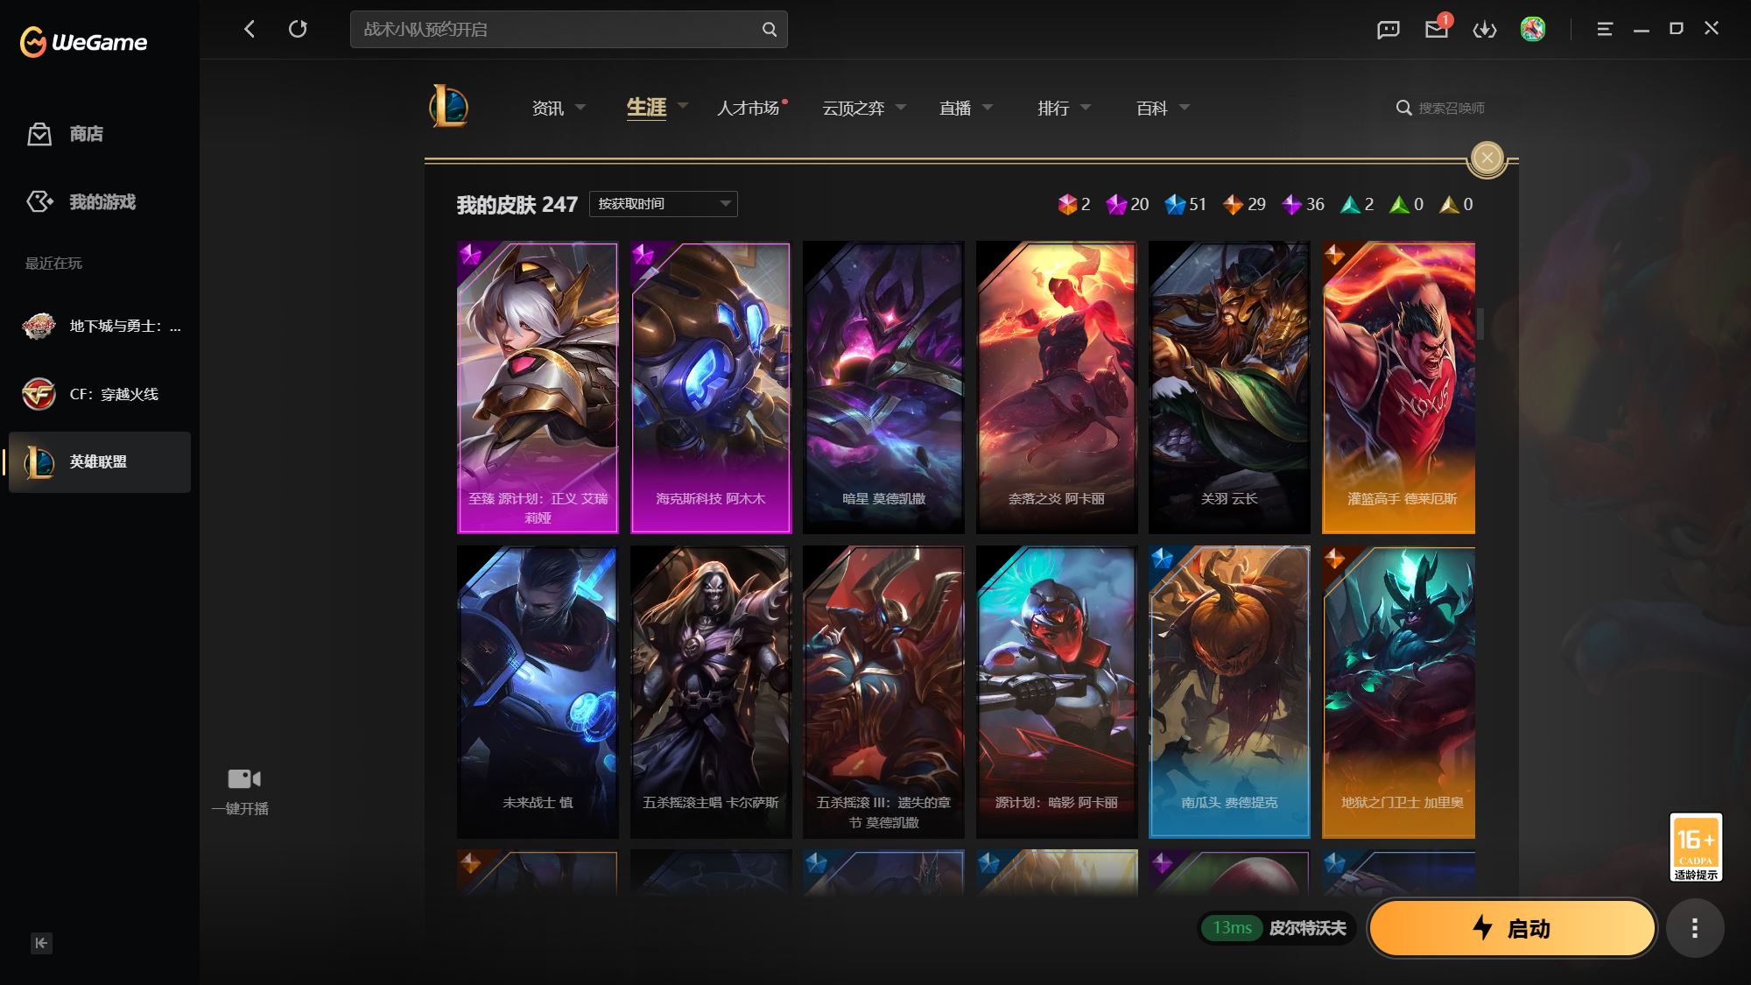Open the chat messages icon

[1389, 30]
